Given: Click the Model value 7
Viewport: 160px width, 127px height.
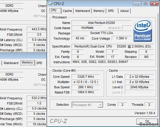Looking at the screenshot, I should pyautogui.click(x=113, y=52).
